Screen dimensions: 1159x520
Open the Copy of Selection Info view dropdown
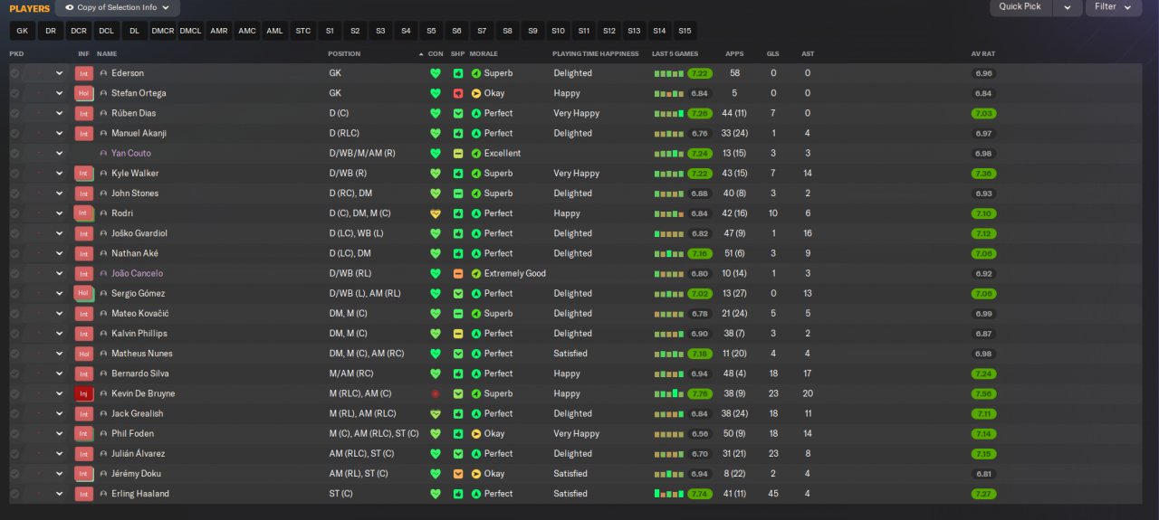coord(118,7)
